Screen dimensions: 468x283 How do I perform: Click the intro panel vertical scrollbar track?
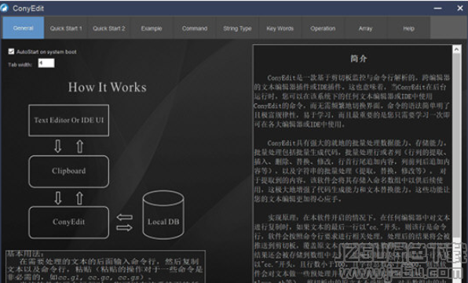pos(457,167)
